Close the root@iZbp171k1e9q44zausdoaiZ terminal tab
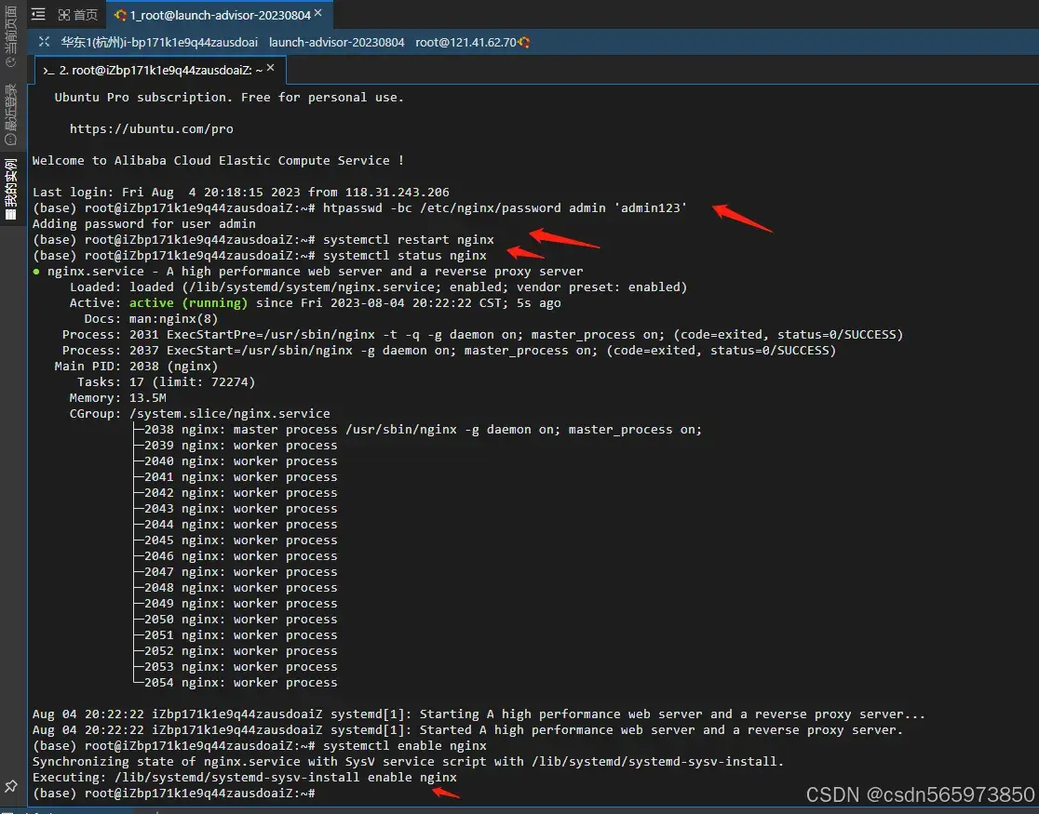 pyautogui.click(x=271, y=69)
